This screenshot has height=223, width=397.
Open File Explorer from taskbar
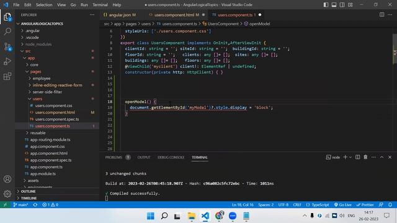click(192, 216)
